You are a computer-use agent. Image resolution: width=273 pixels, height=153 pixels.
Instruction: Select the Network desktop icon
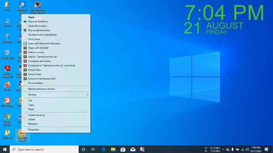tap(7, 38)
